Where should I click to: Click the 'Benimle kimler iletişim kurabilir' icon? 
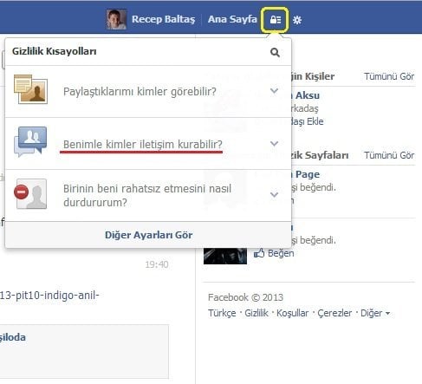pyautogui.click(x=30, y=141)
